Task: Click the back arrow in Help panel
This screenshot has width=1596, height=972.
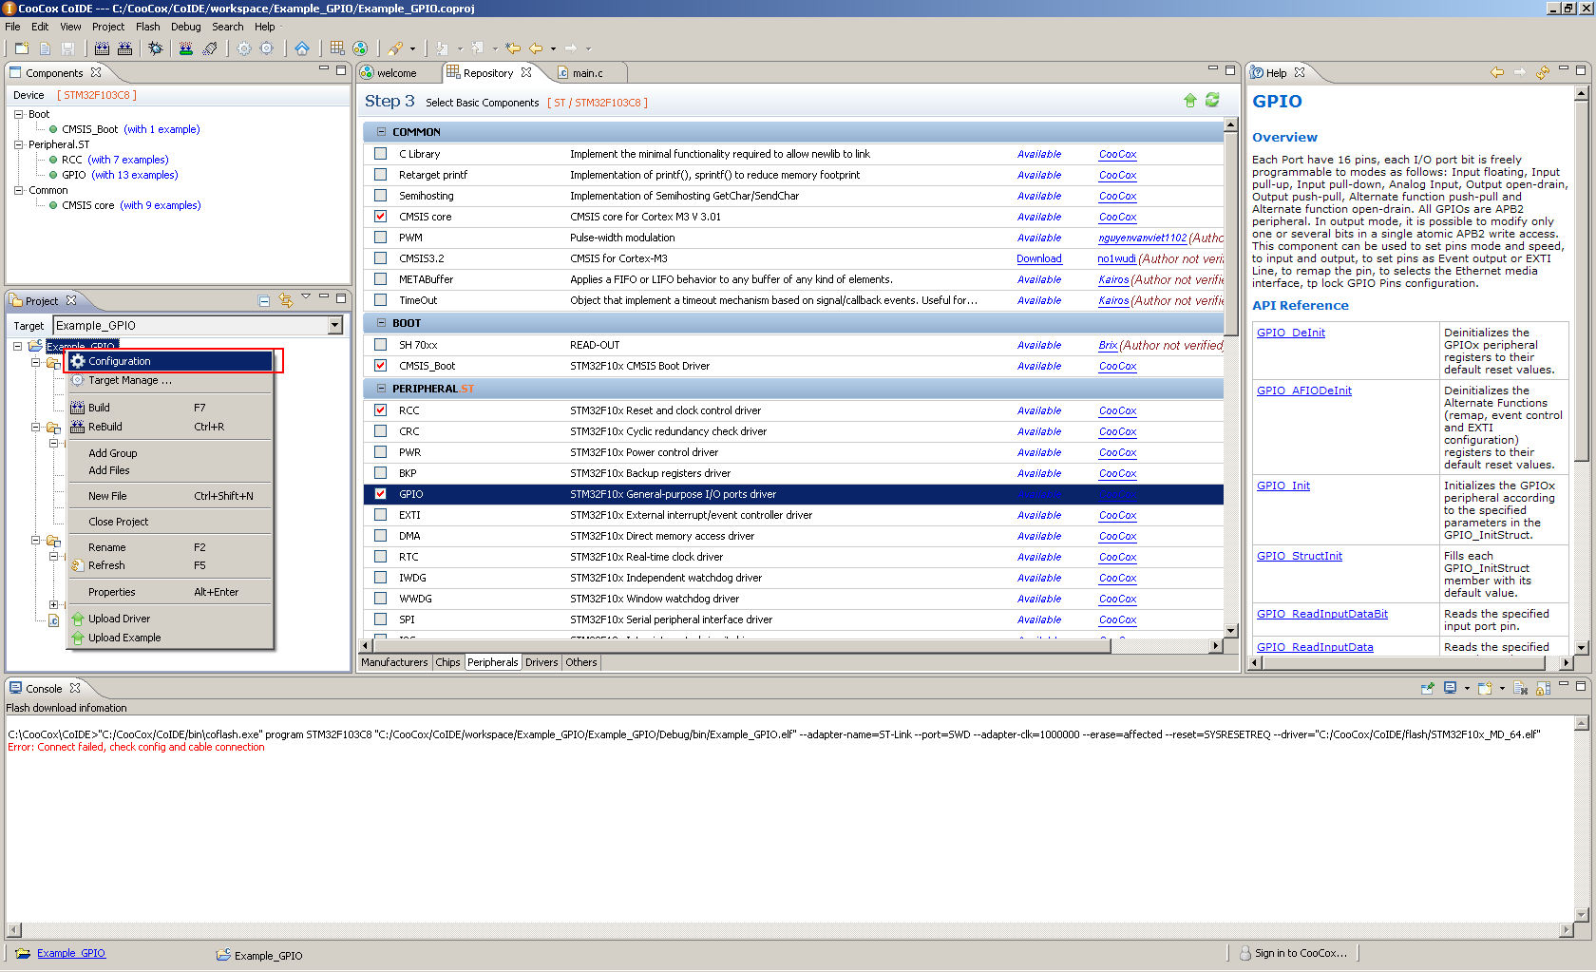Action: [x=1497, y=73]
